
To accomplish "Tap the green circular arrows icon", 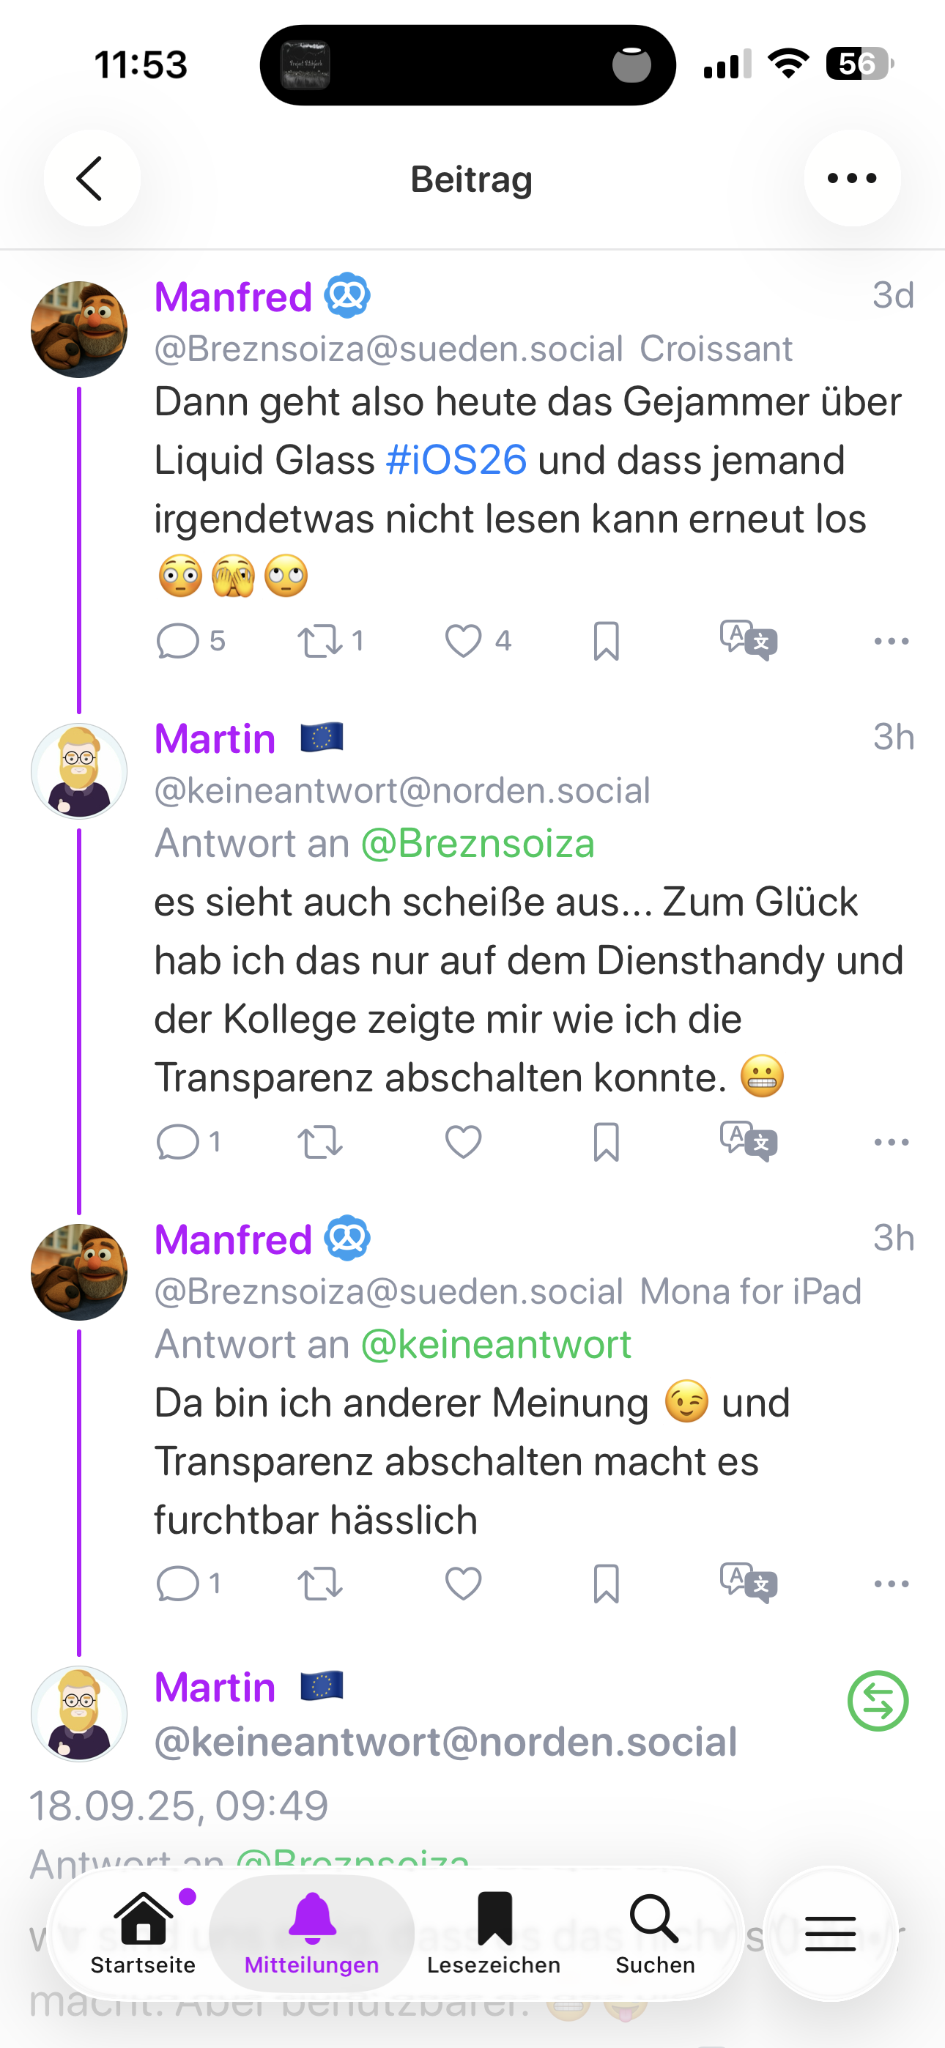I will (x=878, y=1701).
